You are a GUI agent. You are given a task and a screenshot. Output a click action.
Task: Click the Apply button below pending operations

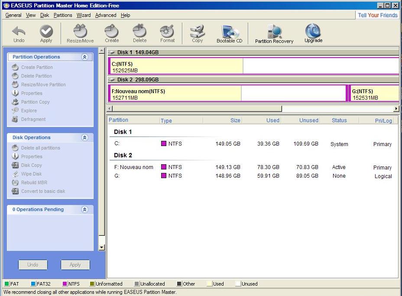75,265
